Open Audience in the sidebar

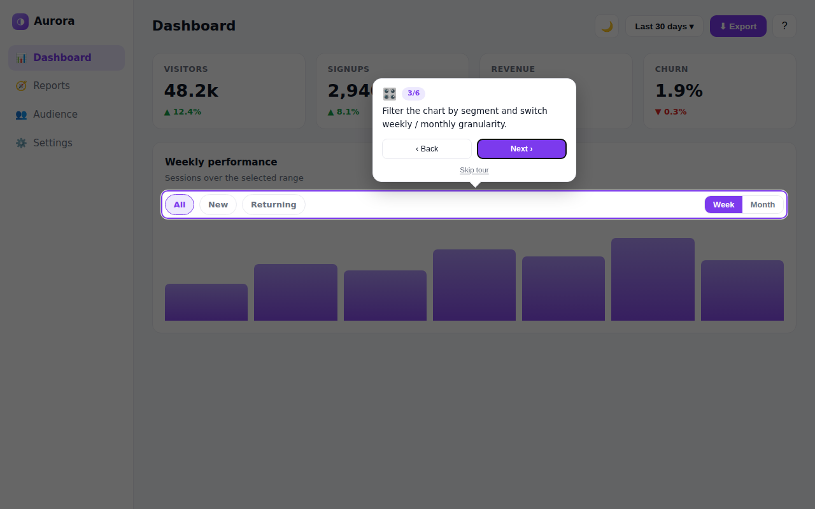(x=66, y=115)
